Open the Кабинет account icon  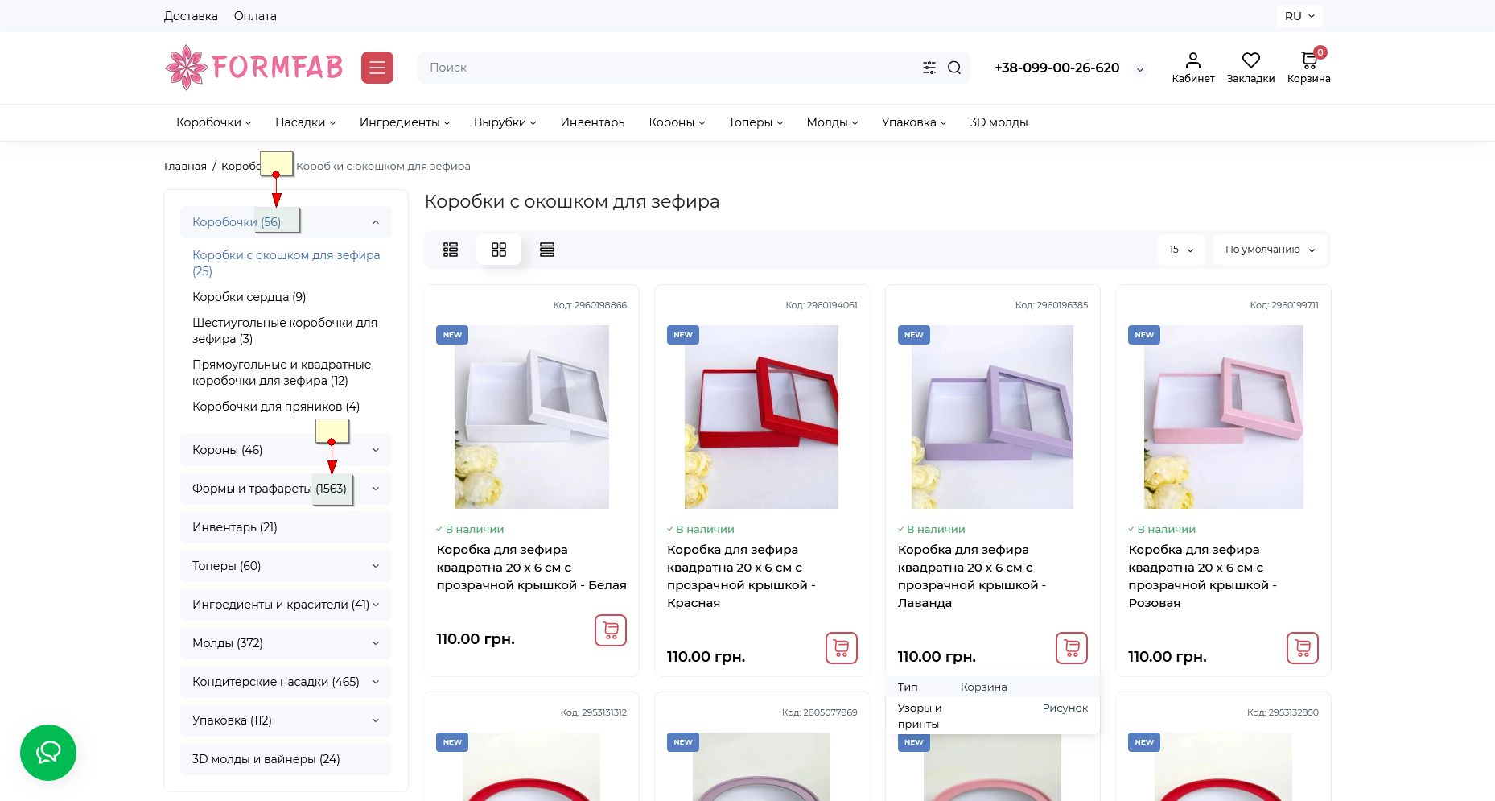click(x=1193, y=68)
